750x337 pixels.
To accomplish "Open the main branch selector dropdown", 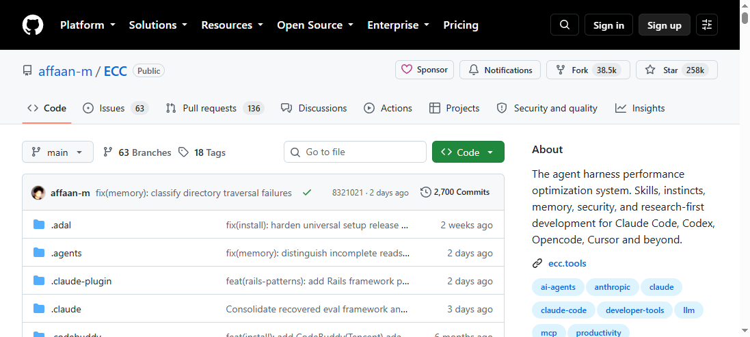I will click(x=58, y=152).
